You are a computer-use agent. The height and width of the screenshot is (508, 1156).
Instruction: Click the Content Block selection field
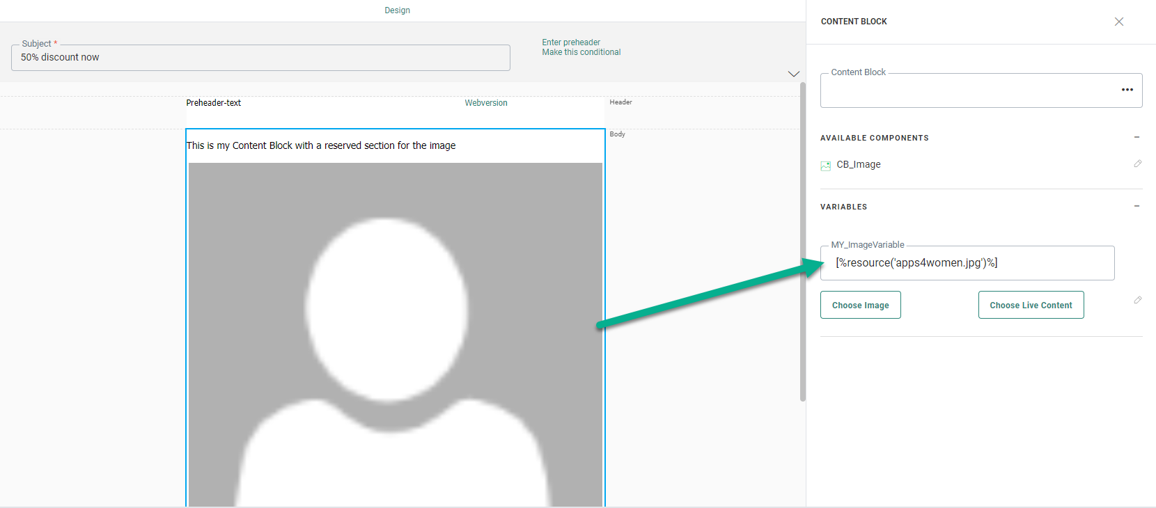tap(968, 90)
